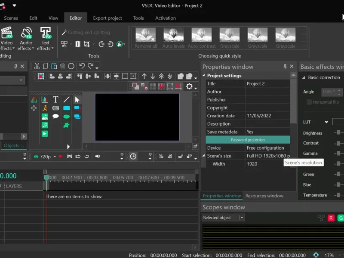This screenshot has height=258, width=344.
Task: Click the Brightness slider handle
Action: 338,133
